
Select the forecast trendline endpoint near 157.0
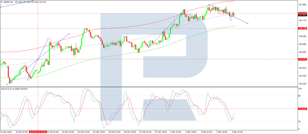pyautogui.click(x=248, y=23)
